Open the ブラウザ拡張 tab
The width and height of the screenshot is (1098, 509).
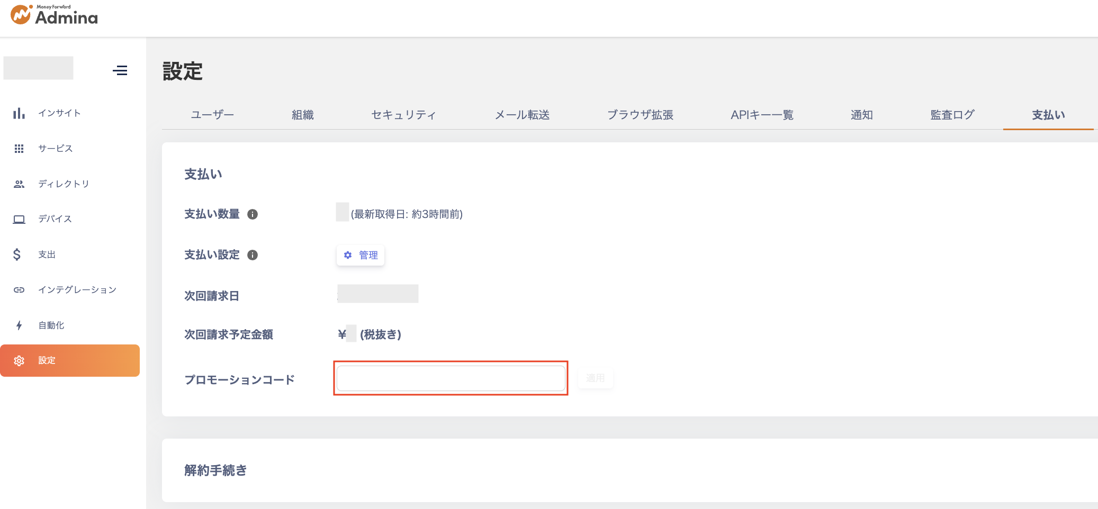pos(640,115)
